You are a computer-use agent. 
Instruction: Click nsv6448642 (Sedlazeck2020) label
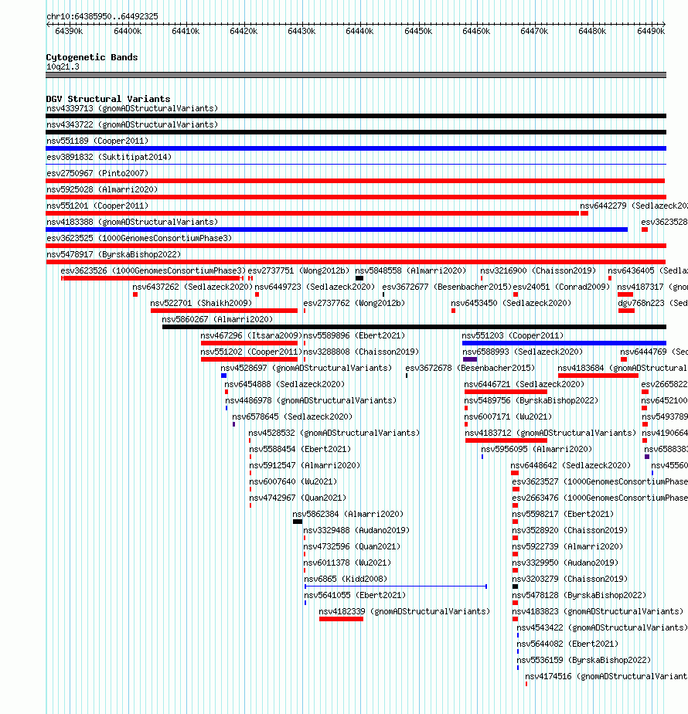click(x=570, y=466)
